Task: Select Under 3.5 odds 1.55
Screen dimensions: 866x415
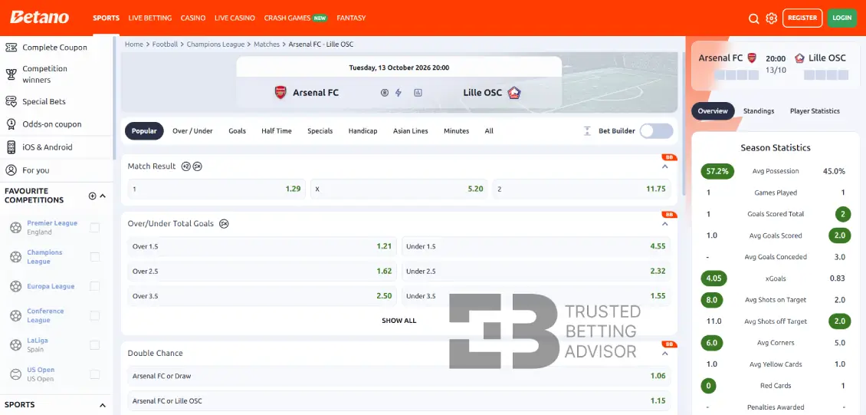Action: pyautogui.click(x=536, y=296)
